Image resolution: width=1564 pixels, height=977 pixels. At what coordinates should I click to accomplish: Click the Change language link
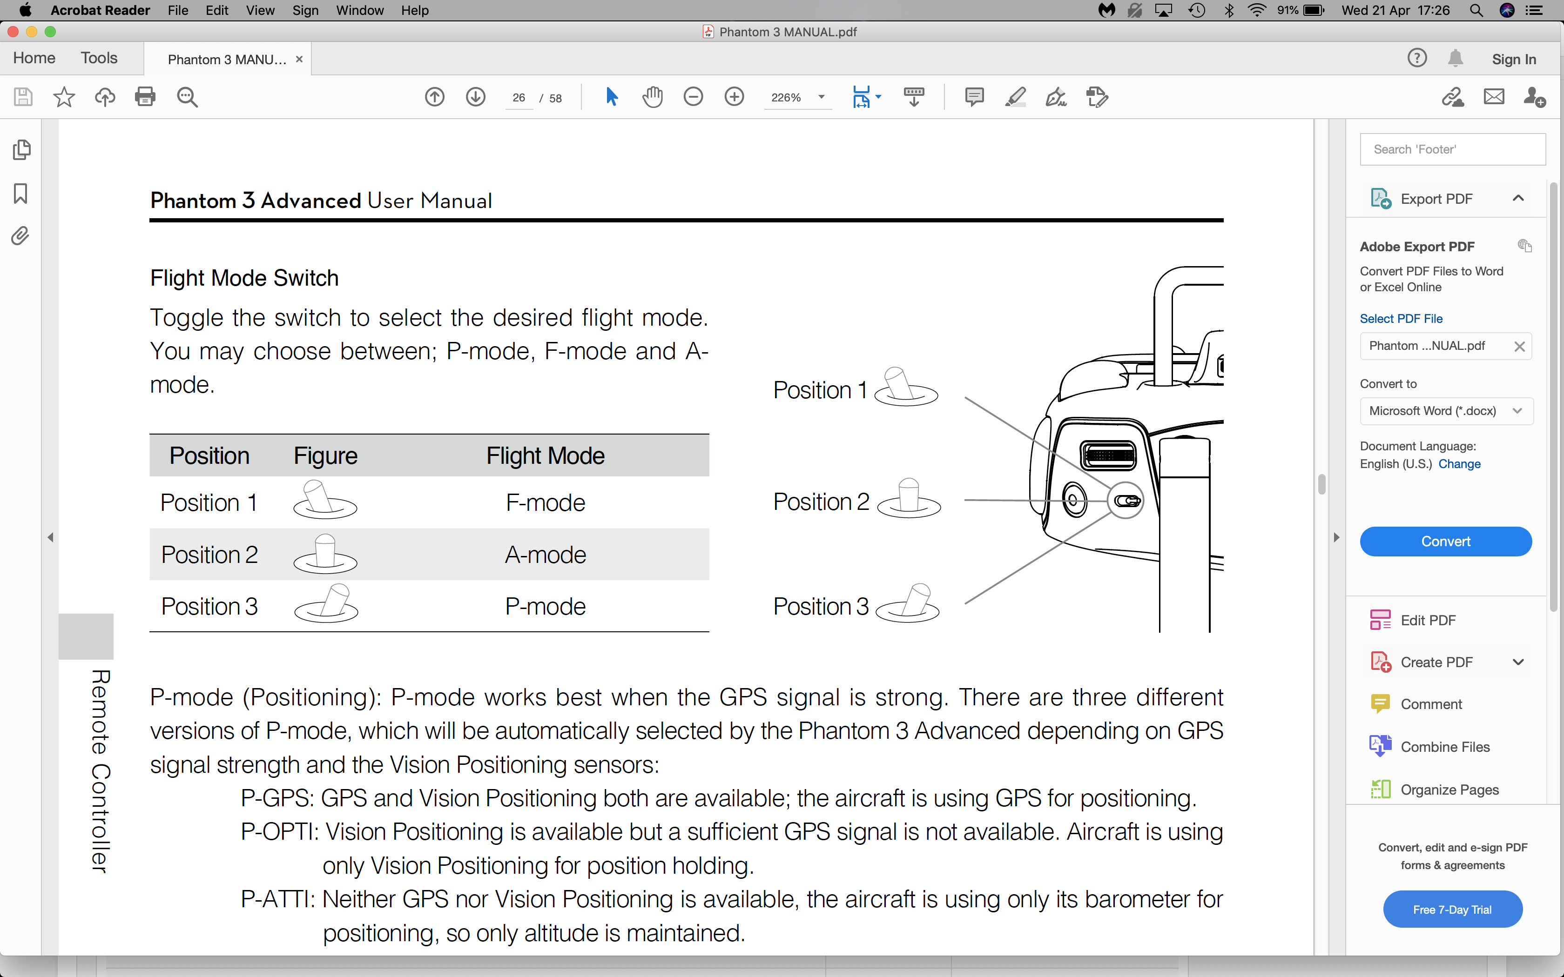1459,464
